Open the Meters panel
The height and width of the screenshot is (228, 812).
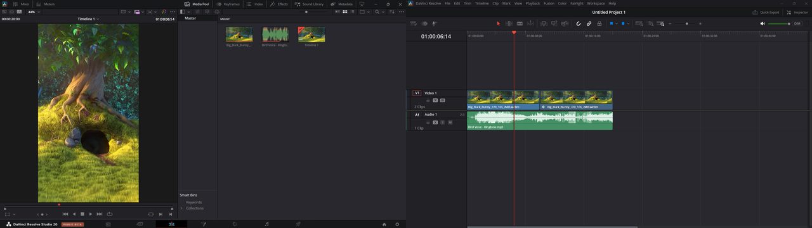tap(45, 4)
